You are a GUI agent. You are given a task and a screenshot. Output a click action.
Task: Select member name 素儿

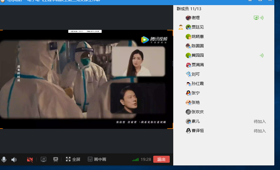tap(195, 121)
